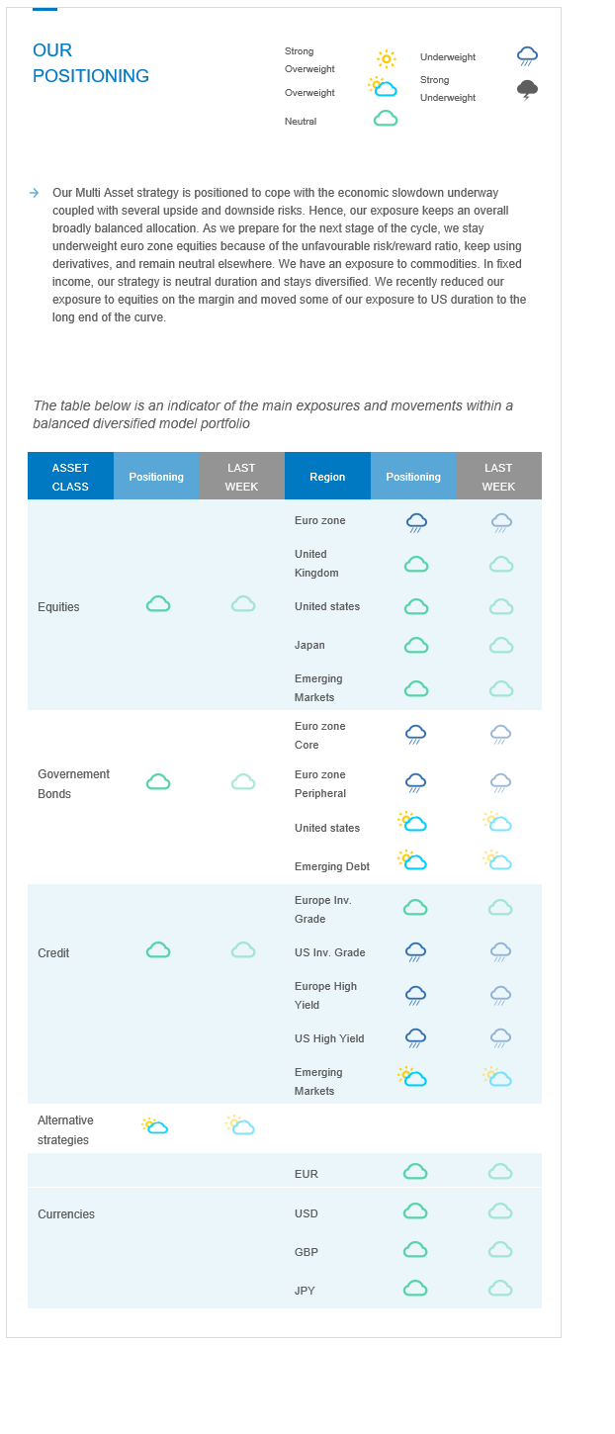Click the OUR POSITIONING heading
615x1434 pixels.
[91, 63]
